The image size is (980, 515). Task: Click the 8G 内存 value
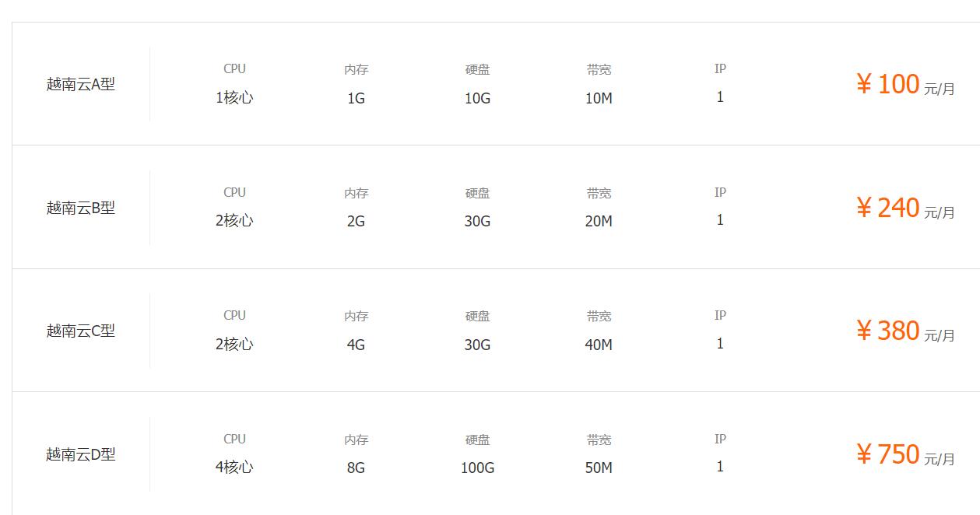coord(356,468)
